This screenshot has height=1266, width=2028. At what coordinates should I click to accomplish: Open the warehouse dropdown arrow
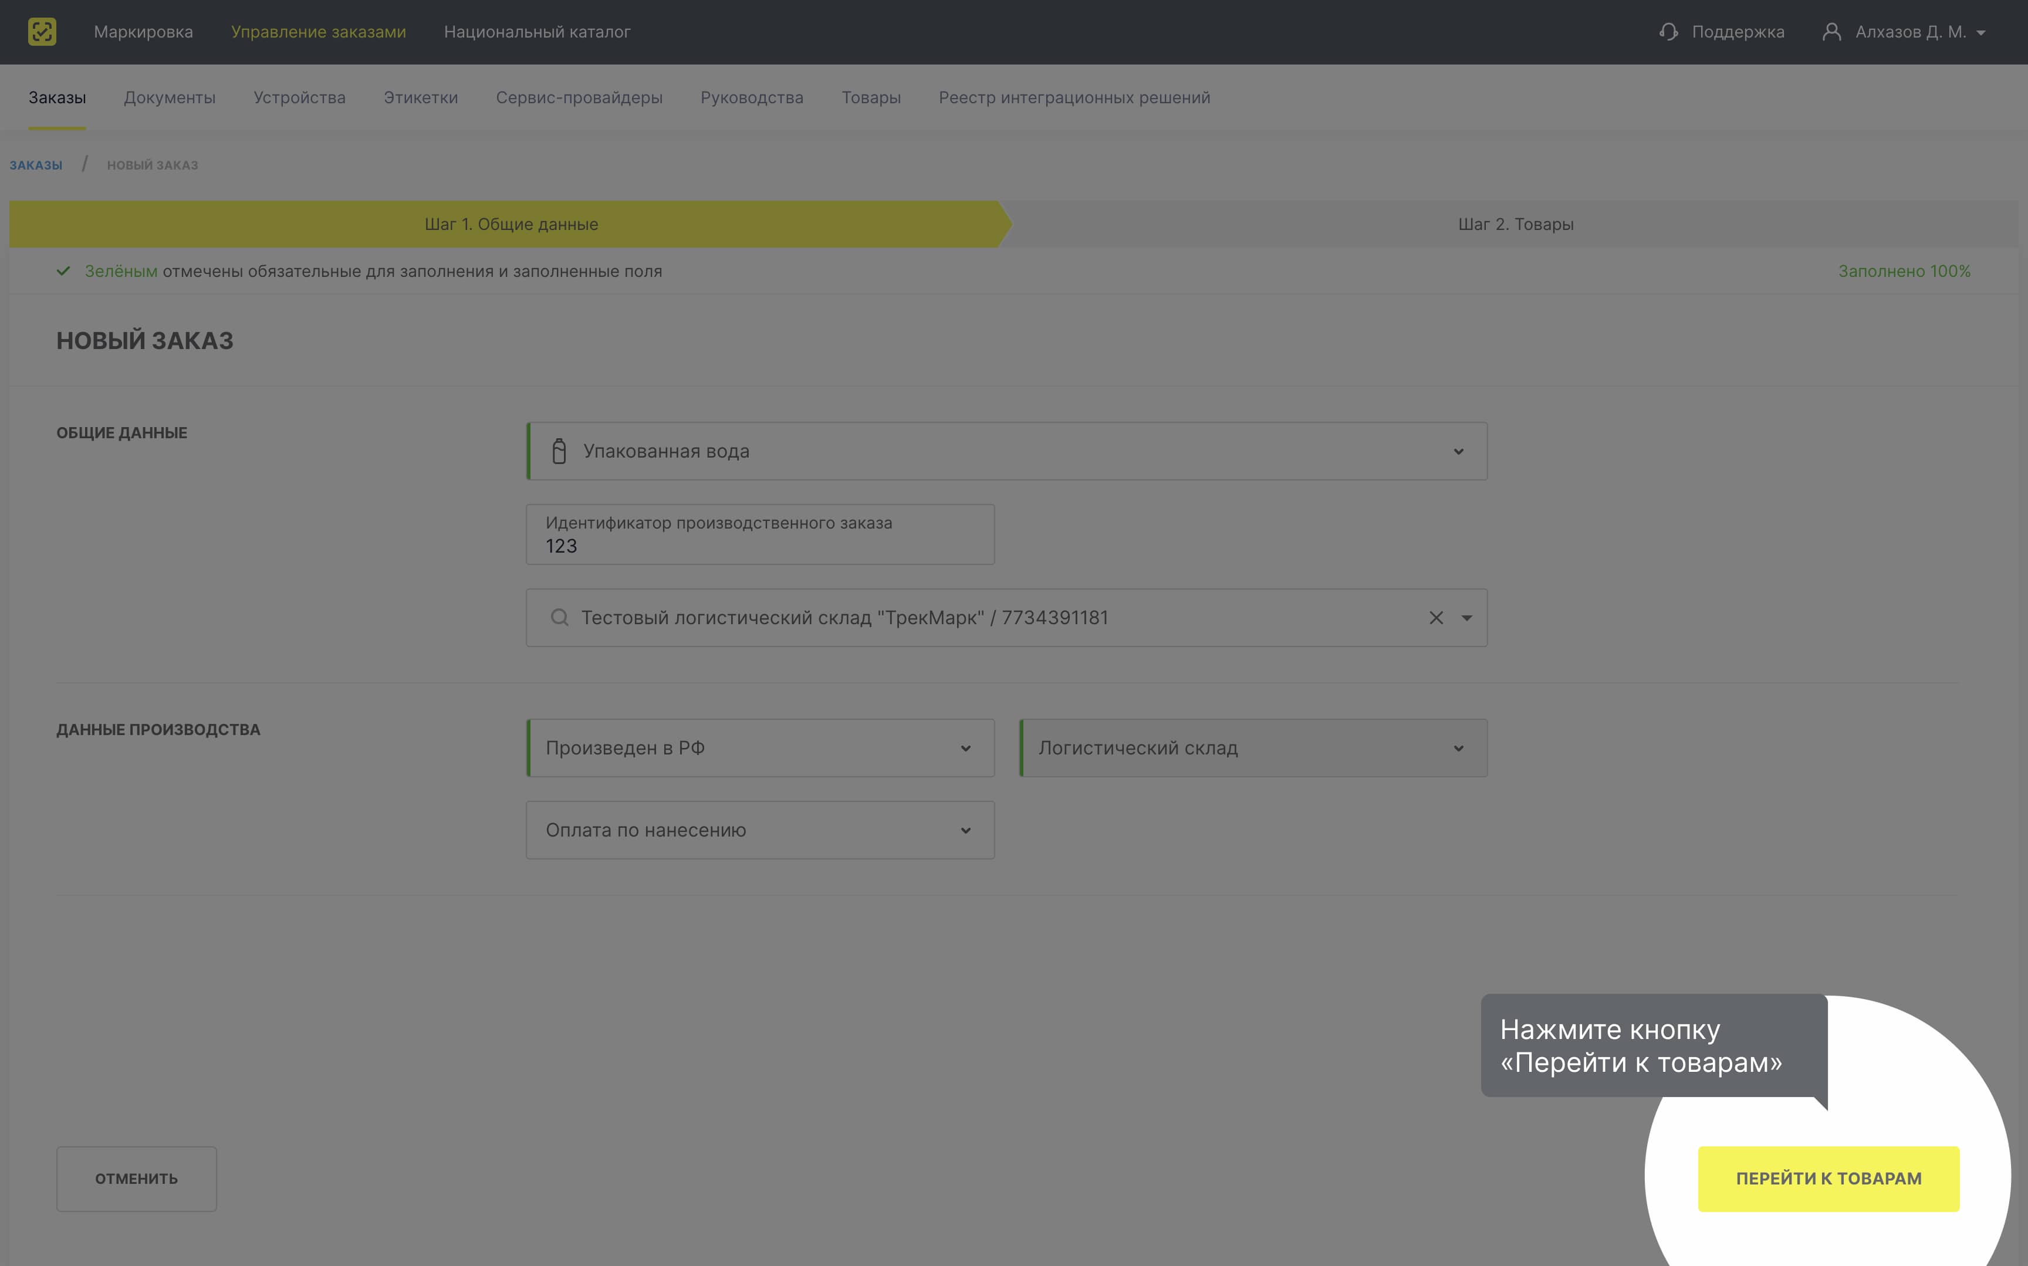pyautogui.click(x=1467, y=618)
